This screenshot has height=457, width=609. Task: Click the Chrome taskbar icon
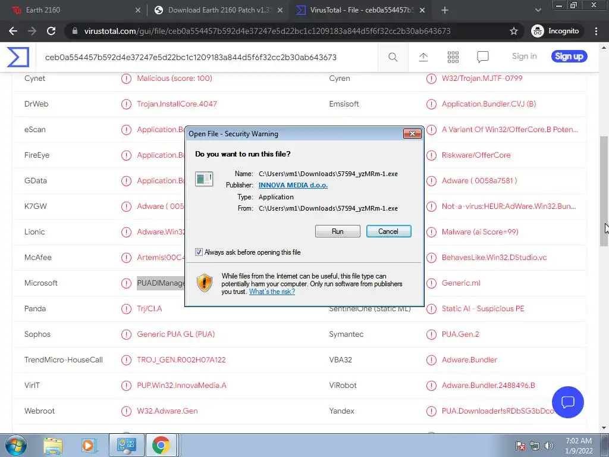(x=161, y=445)
